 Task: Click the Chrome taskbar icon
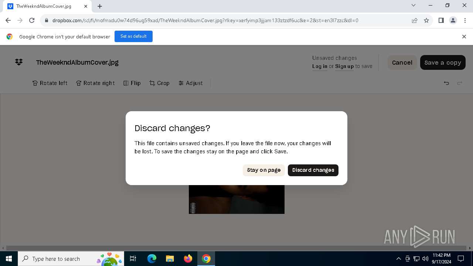(206, 259)
